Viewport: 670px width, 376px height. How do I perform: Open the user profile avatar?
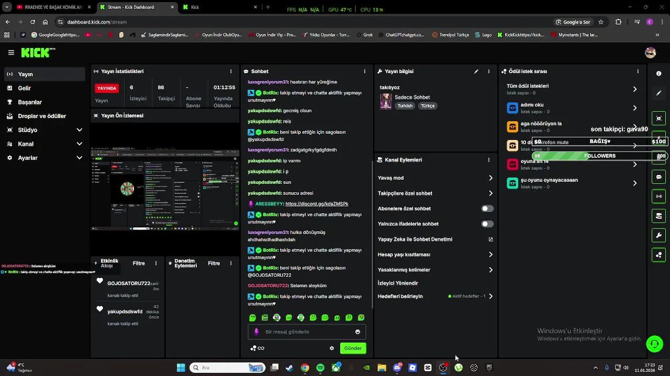point(651,53)
